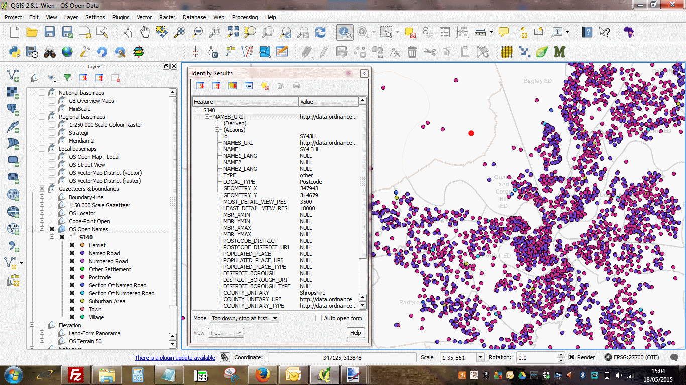
Task: Click the Rotation value field
Action: pos(537,358)
